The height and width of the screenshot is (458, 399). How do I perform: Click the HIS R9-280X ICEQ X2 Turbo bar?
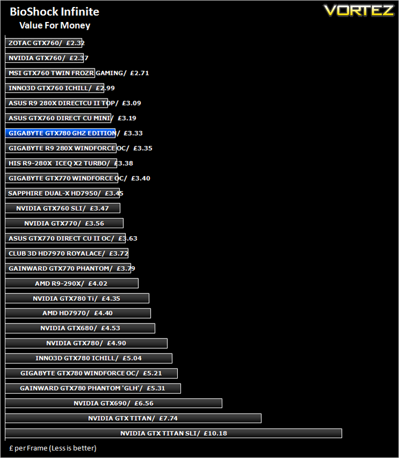[62, 163]
